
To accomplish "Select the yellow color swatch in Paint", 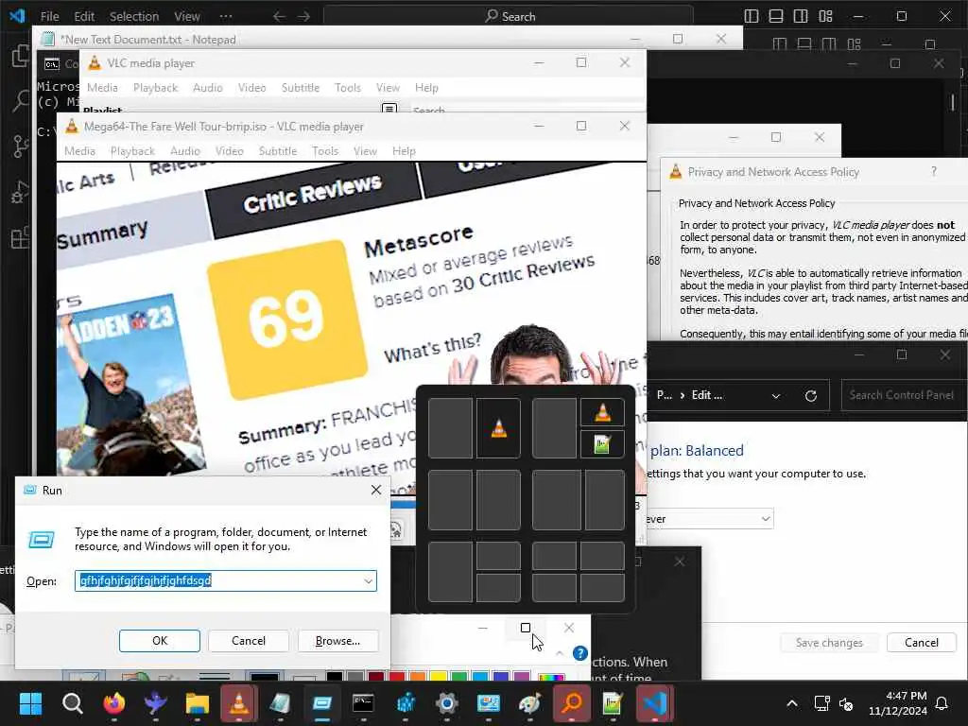I will point(439,677).
